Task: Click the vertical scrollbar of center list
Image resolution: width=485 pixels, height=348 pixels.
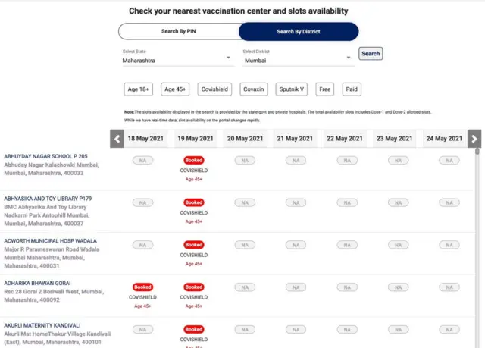Action: (x=477, y=227)
